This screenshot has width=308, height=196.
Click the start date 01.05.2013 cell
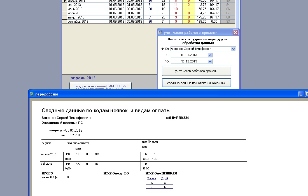coord(116,5)
